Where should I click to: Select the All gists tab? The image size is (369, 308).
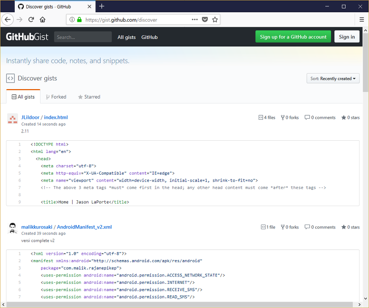point(23,97)
